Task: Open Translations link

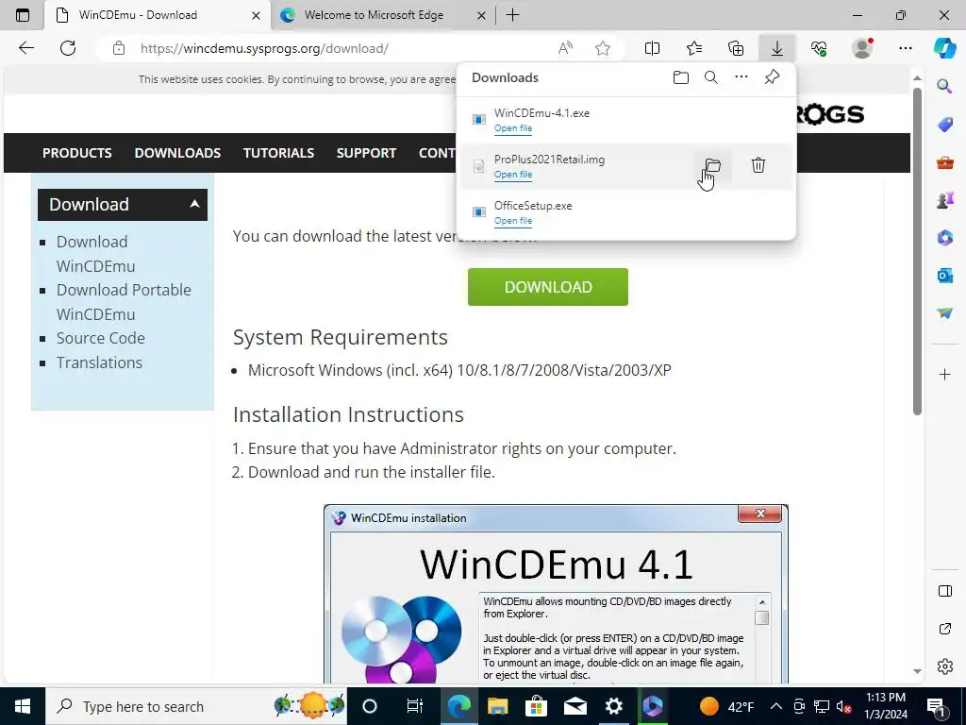Action: pyautogui.click(x=99, y=362)
